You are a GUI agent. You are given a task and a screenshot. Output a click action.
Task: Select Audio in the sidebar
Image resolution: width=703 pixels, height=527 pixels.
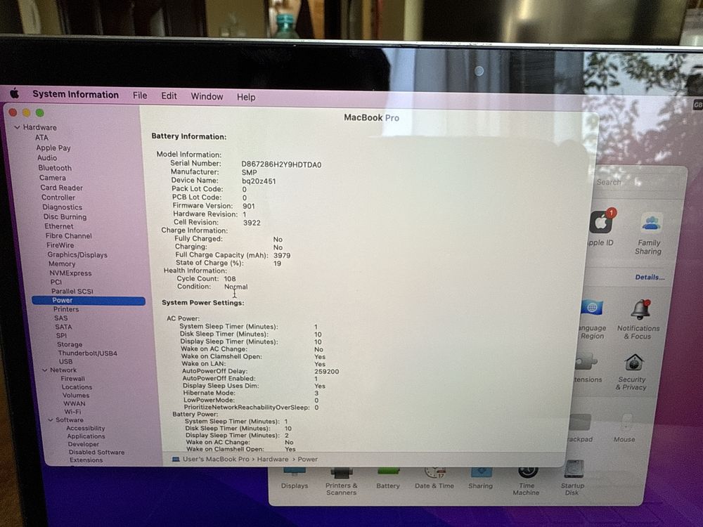coord(47,157)
